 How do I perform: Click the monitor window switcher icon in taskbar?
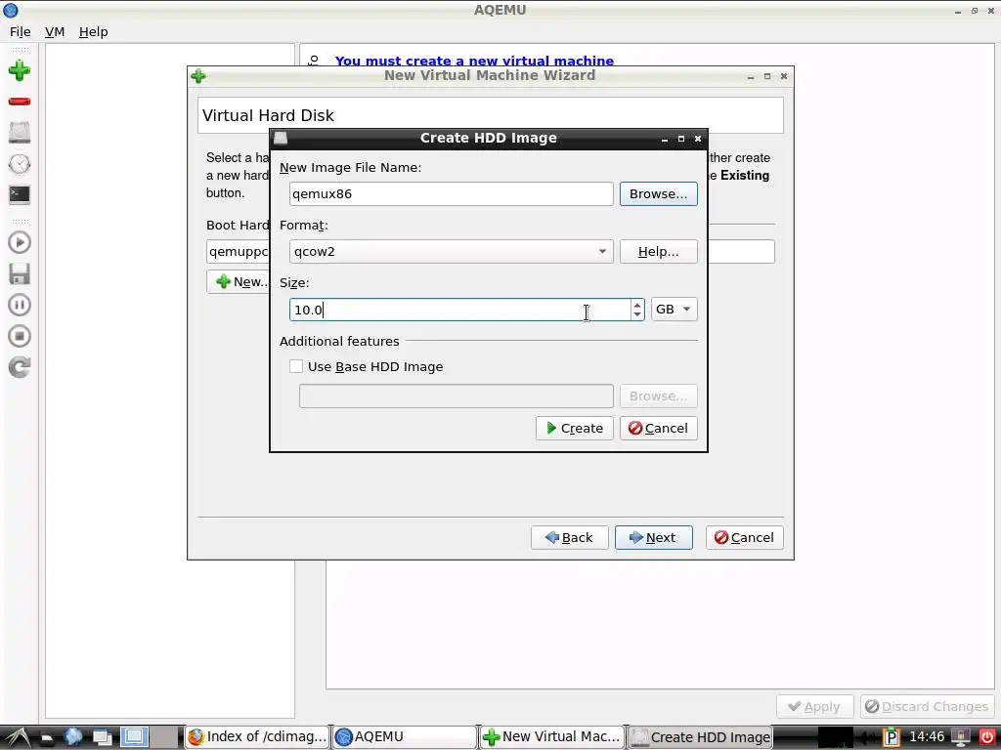click(x=134, y=737)
